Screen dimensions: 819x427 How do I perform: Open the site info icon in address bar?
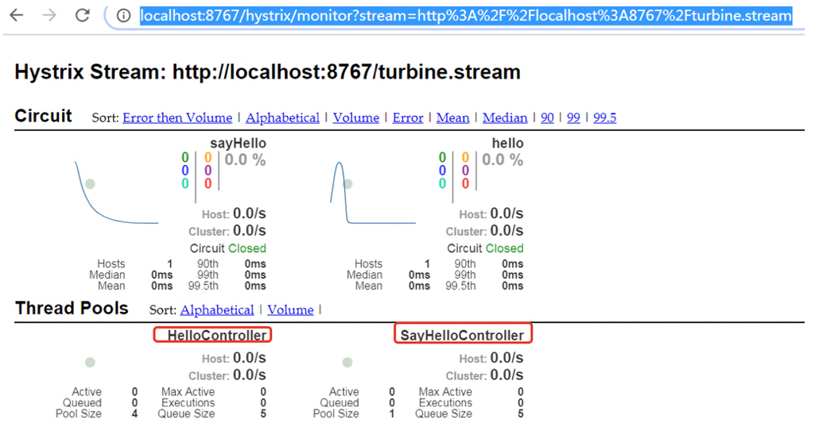(123, 16)
